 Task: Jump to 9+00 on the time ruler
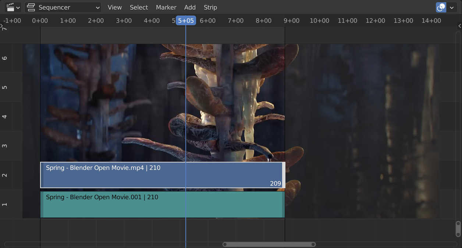(292, 21)
